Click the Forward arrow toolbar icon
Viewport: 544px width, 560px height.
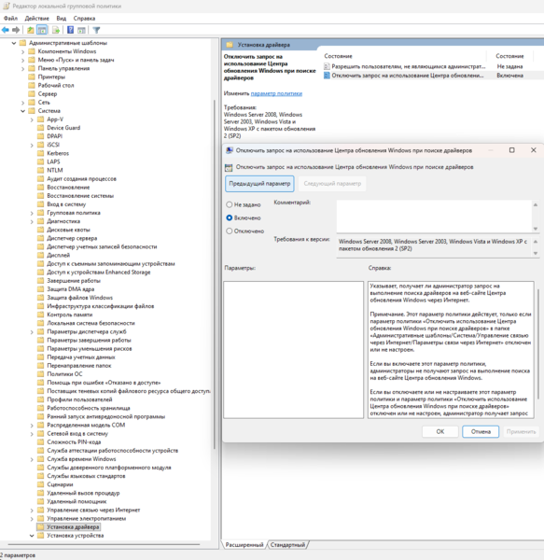(16, 31)
